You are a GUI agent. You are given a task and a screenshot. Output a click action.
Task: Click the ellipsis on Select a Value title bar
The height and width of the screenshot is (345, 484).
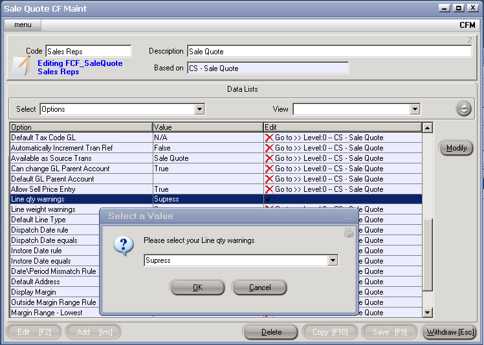348,218
